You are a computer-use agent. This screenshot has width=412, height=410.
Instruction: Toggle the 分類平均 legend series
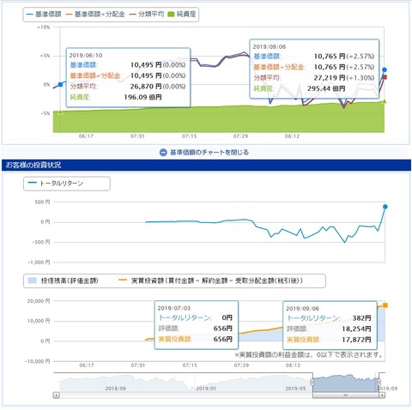point(147,14)
